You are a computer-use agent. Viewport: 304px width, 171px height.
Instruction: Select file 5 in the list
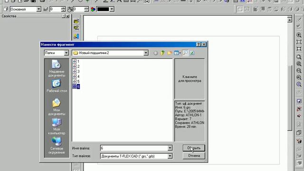(x=76, y=81)
